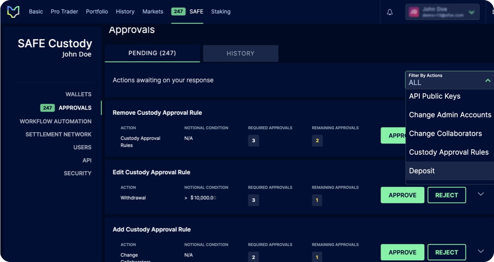Screen dimensions: 494x262
Task: Open the user account dropdown arrow
Action: coord(471,12)
